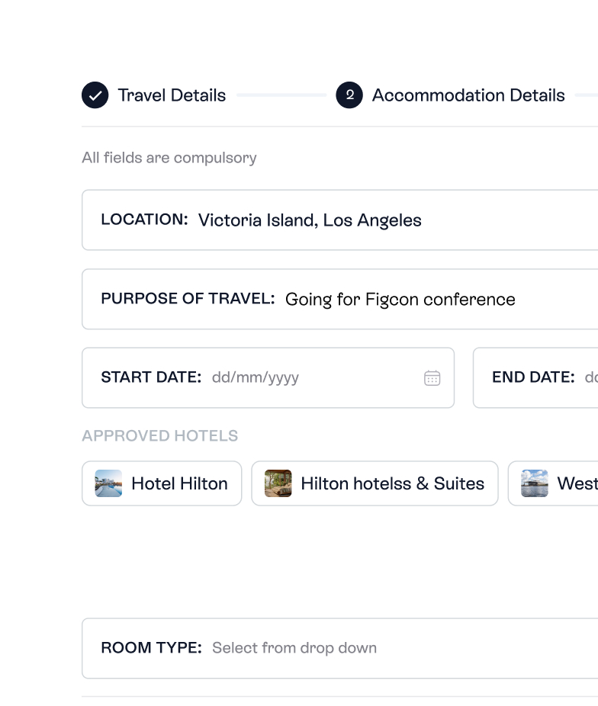Viewport: 598px width, 706px height.
Task: Click the Hilton hotelss & Suites thumbnail image
Action: pyautogui.click(x=279, y=483)
